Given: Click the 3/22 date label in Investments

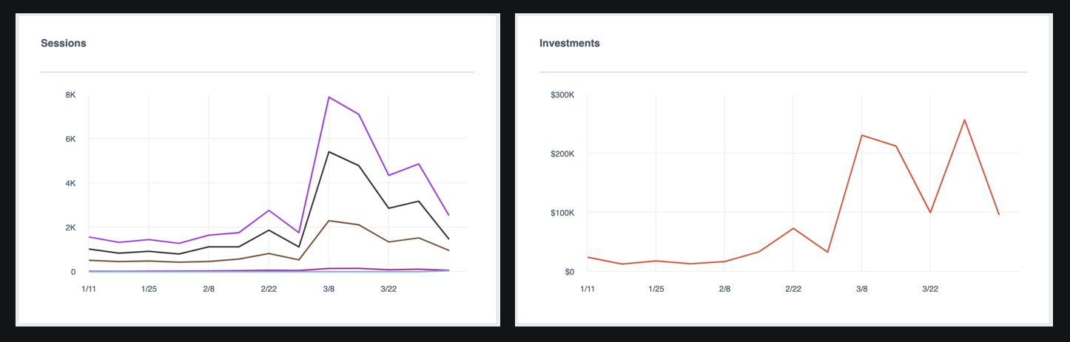Looking at the screenshot, I should [x=930, y=289].
